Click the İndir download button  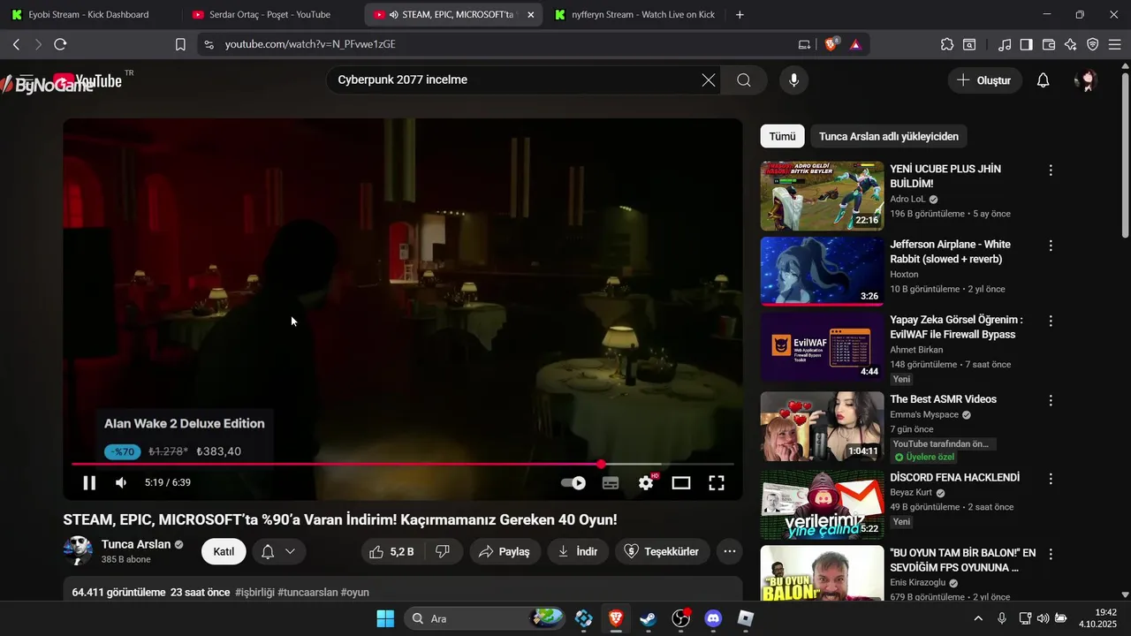click(x=578, y=551)
